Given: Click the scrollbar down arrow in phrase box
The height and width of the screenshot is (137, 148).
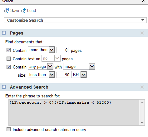Looking at the screenshot, I should pos(142,123).
